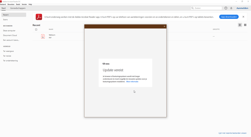The width and height of the screenshot is (251, 137).
Task: Click Lijst met recente bestanden wissen
Action: click(x=232, y=133)
